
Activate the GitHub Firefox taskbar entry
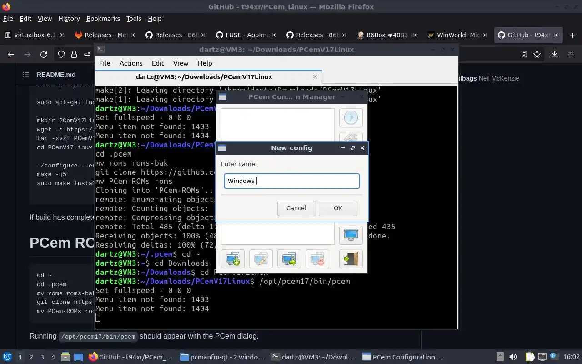(x=131, y=357)
